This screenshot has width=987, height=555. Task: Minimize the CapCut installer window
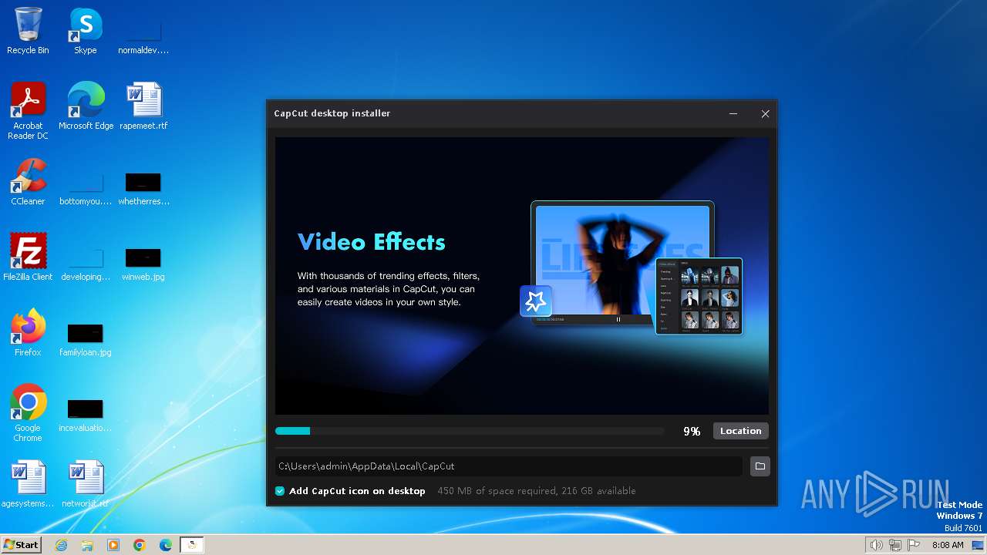click(733, 113)
